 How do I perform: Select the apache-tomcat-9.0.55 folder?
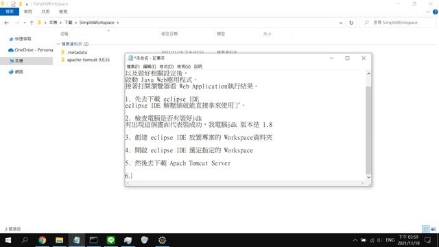click(88, 60)
